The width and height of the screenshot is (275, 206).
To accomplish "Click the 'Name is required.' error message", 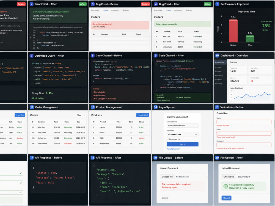I will click(223, 126).
